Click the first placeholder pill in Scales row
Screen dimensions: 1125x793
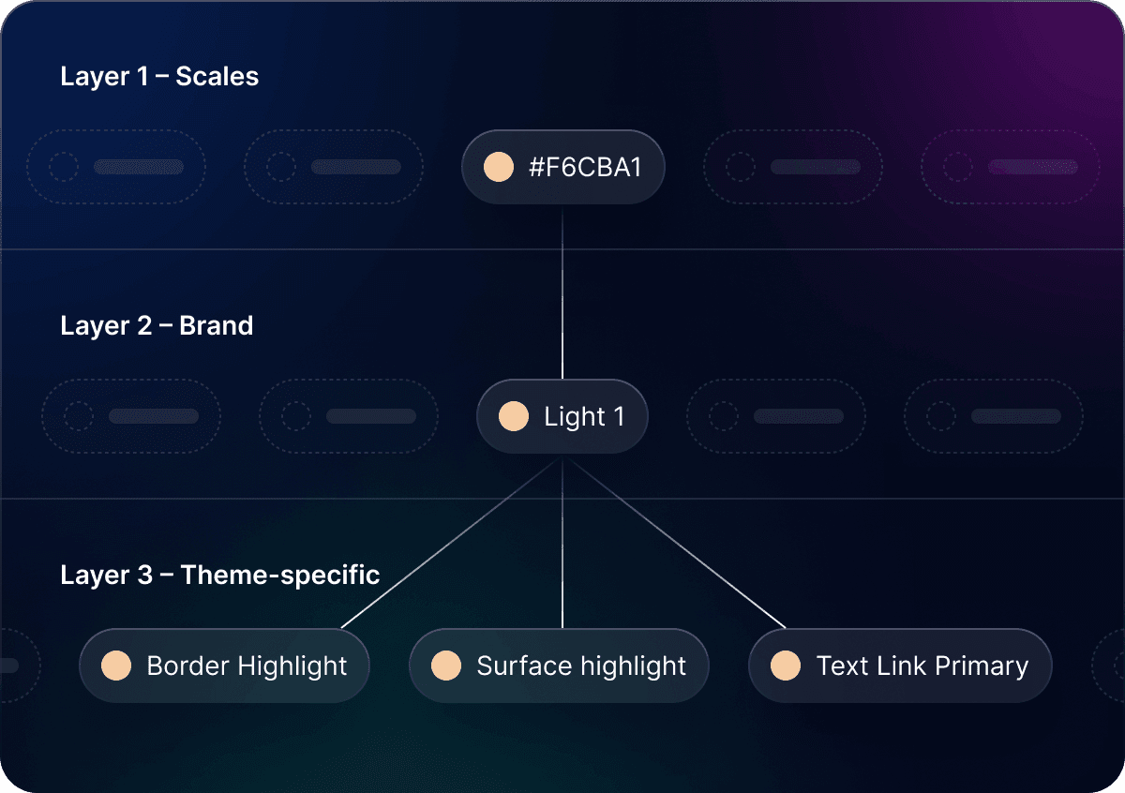point(116,168)
